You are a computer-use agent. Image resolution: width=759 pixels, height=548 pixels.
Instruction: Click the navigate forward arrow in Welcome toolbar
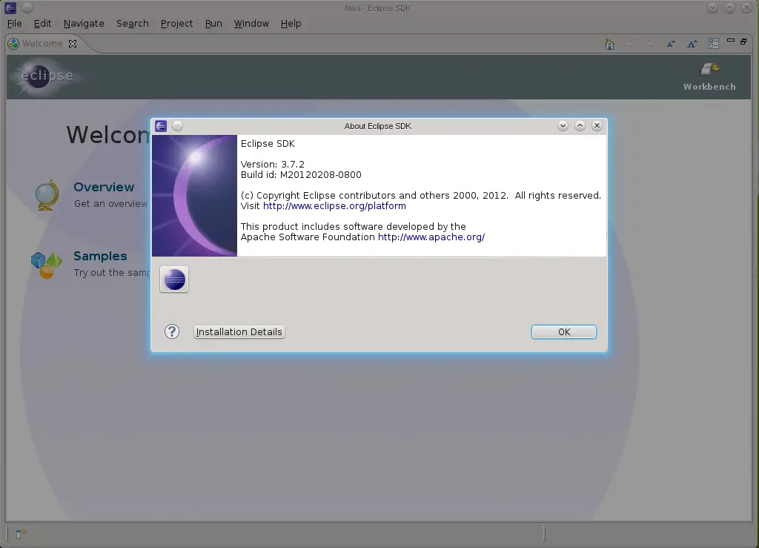click(650, 44)
